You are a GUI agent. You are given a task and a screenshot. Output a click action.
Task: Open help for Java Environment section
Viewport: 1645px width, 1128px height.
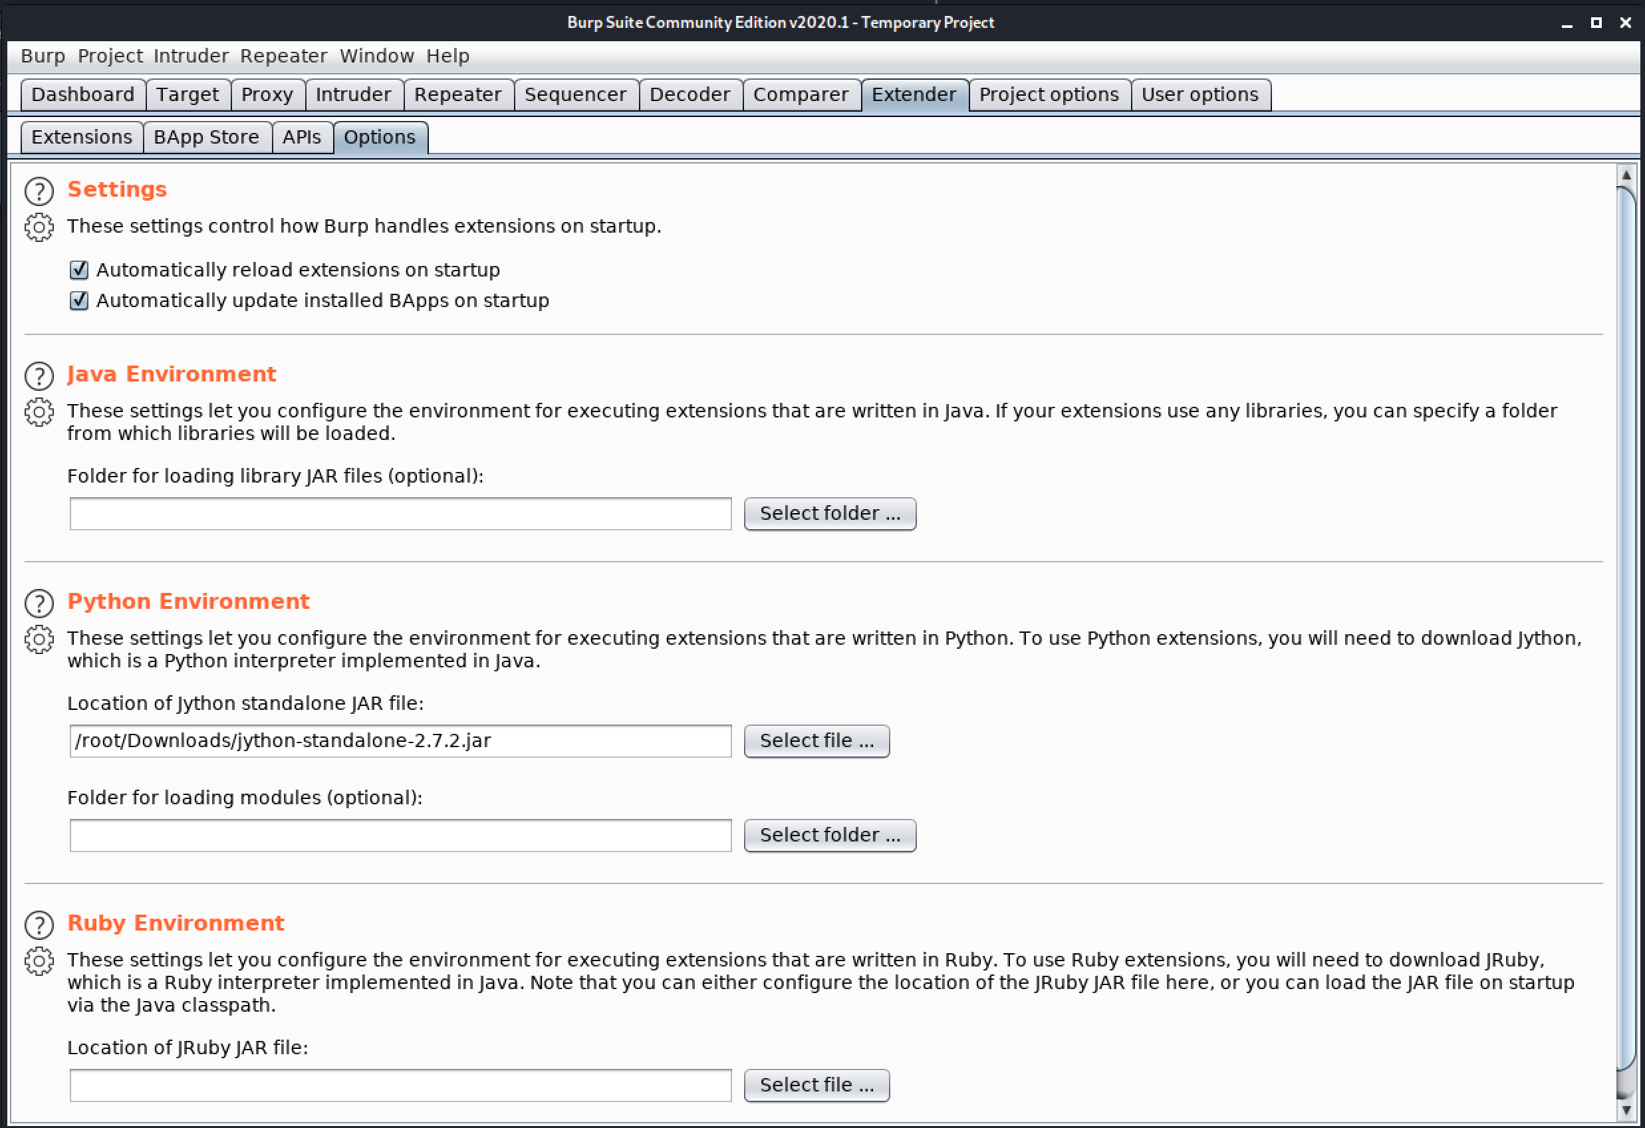pyautogui.click(x=39, y=376)
